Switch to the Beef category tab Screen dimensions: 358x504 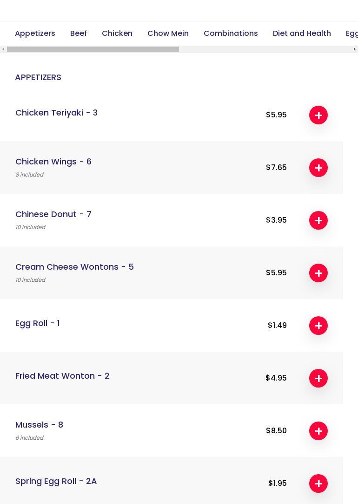point(79,34)
